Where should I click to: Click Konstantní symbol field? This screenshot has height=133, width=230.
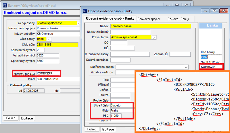pyautogui.click(x=41, y=50)
